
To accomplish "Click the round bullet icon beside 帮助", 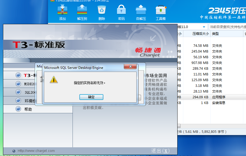I will point(18,109).
